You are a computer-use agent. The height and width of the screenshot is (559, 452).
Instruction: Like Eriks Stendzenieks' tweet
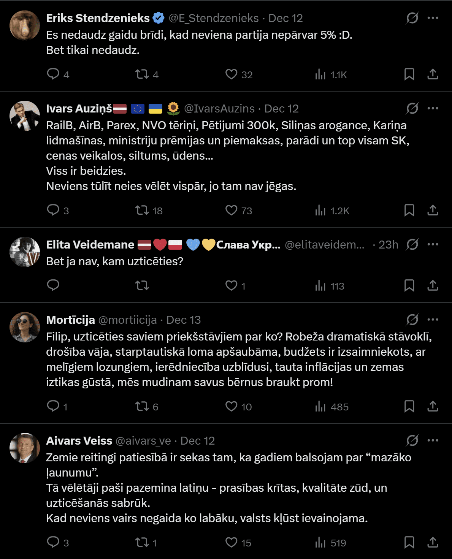pos(231,74)
